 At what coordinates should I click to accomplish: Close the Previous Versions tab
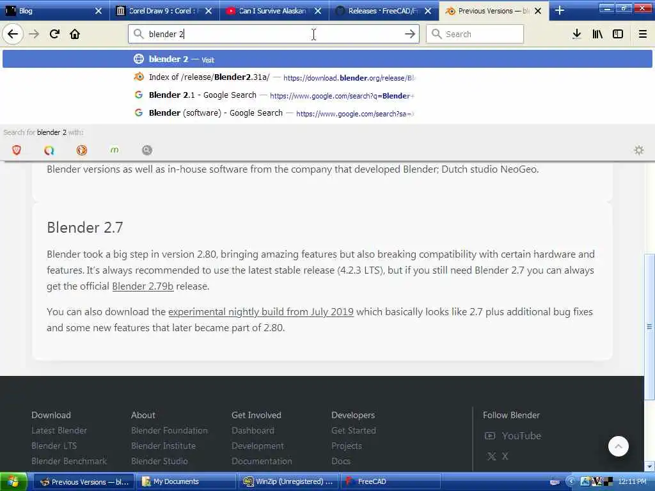(x=538, y=11)
